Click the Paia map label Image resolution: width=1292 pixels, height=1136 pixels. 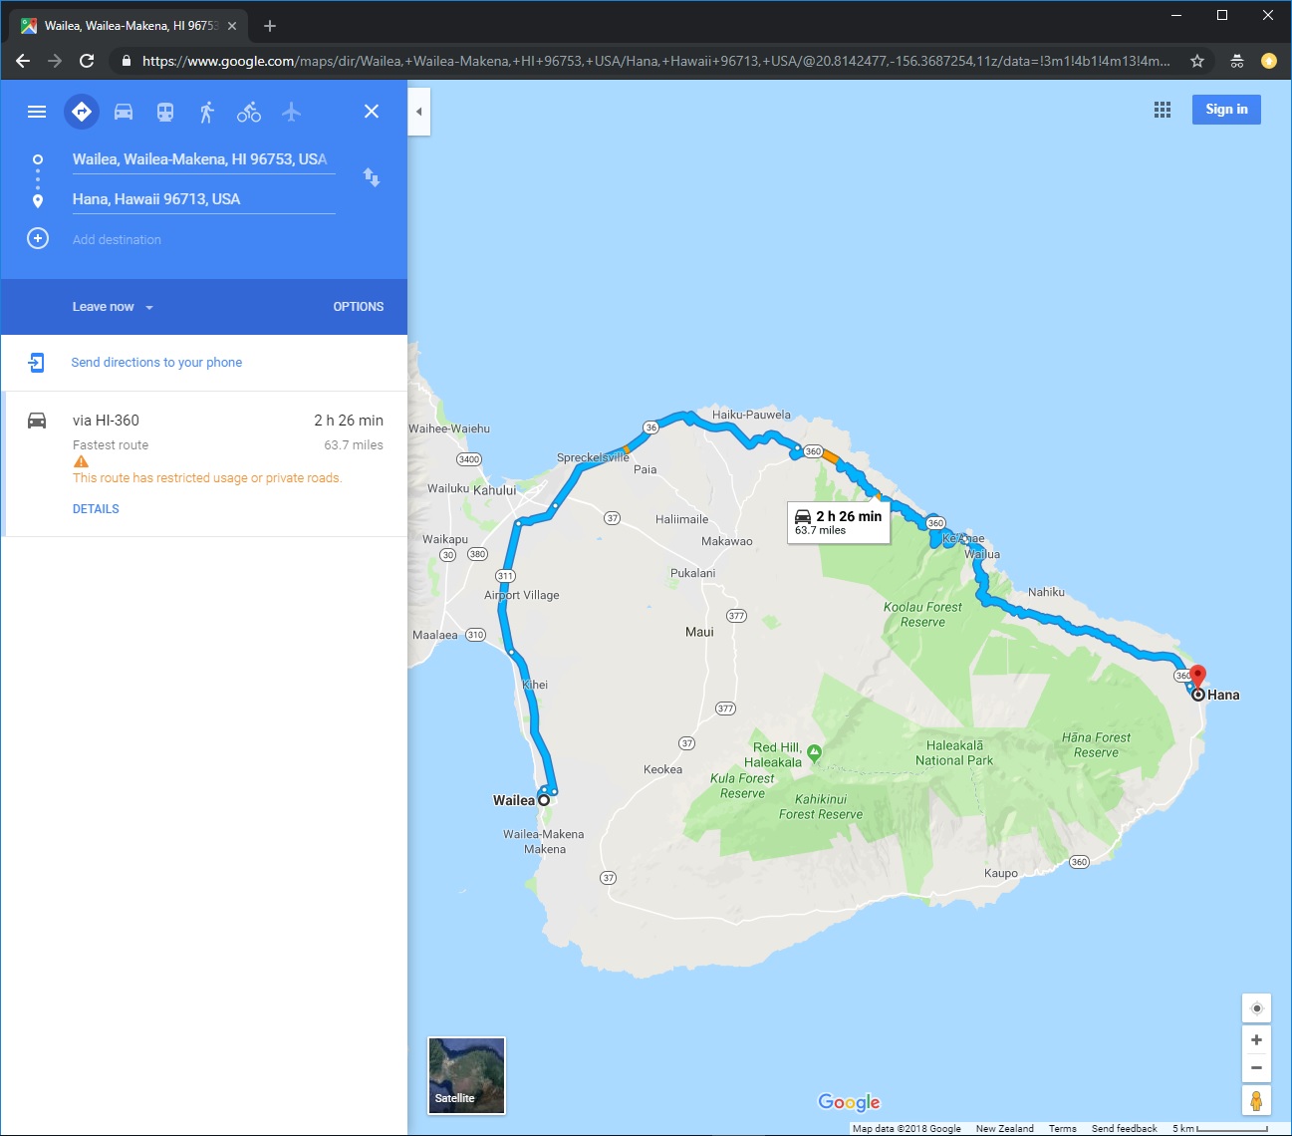coord(646,469)
